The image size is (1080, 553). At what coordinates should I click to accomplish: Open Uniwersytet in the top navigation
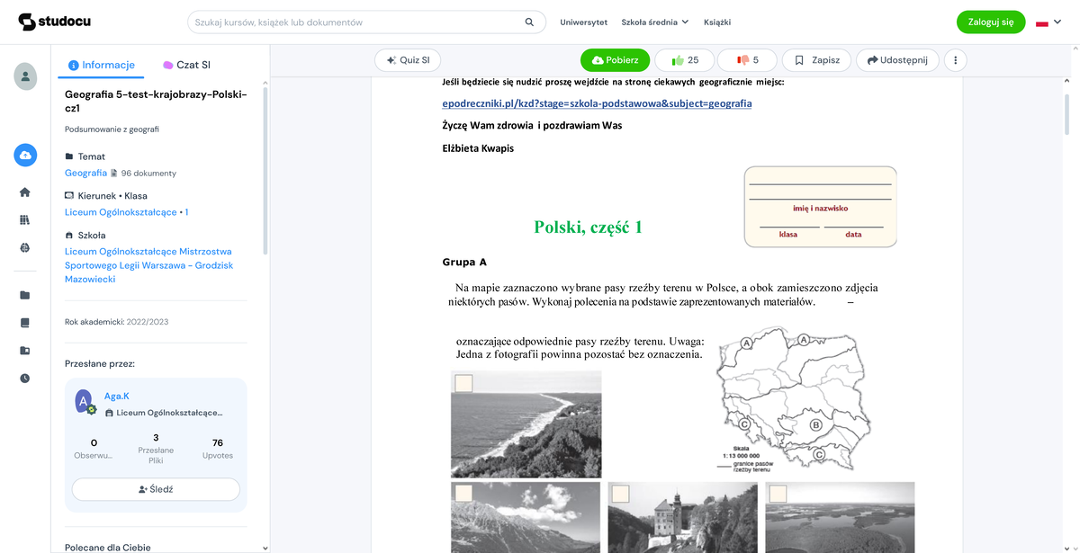point(583,22)
